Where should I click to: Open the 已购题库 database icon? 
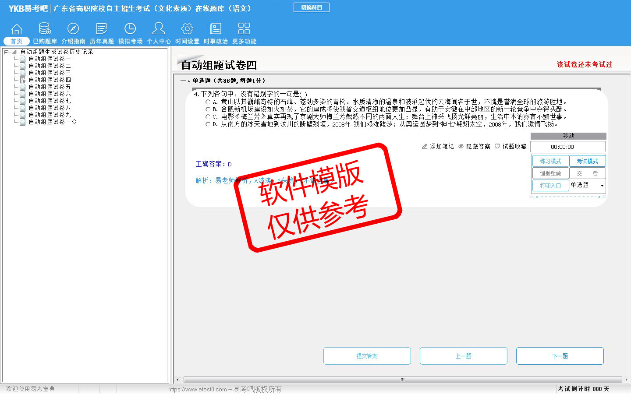point(45,29)
